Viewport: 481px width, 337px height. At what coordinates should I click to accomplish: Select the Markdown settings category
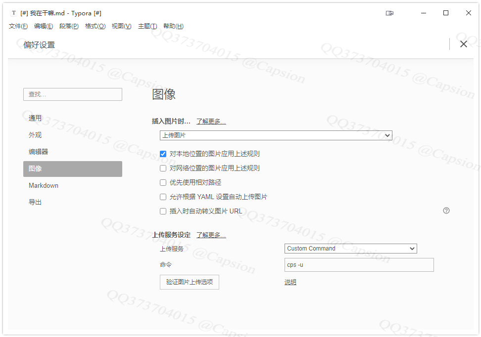coord(73,186)
